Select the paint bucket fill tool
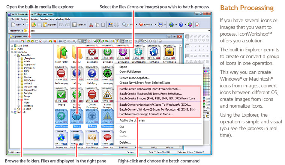 [x=207, y=36]
